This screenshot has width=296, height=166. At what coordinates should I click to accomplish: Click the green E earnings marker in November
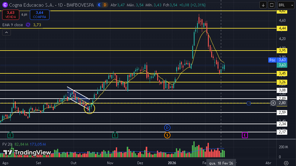115,135
